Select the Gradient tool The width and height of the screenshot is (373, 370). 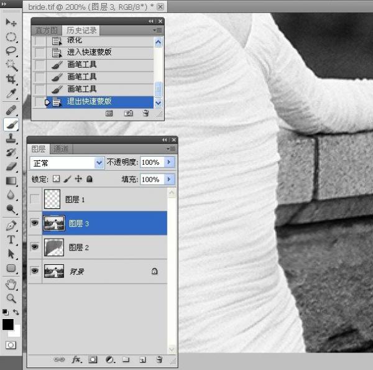tap(11, 181)
